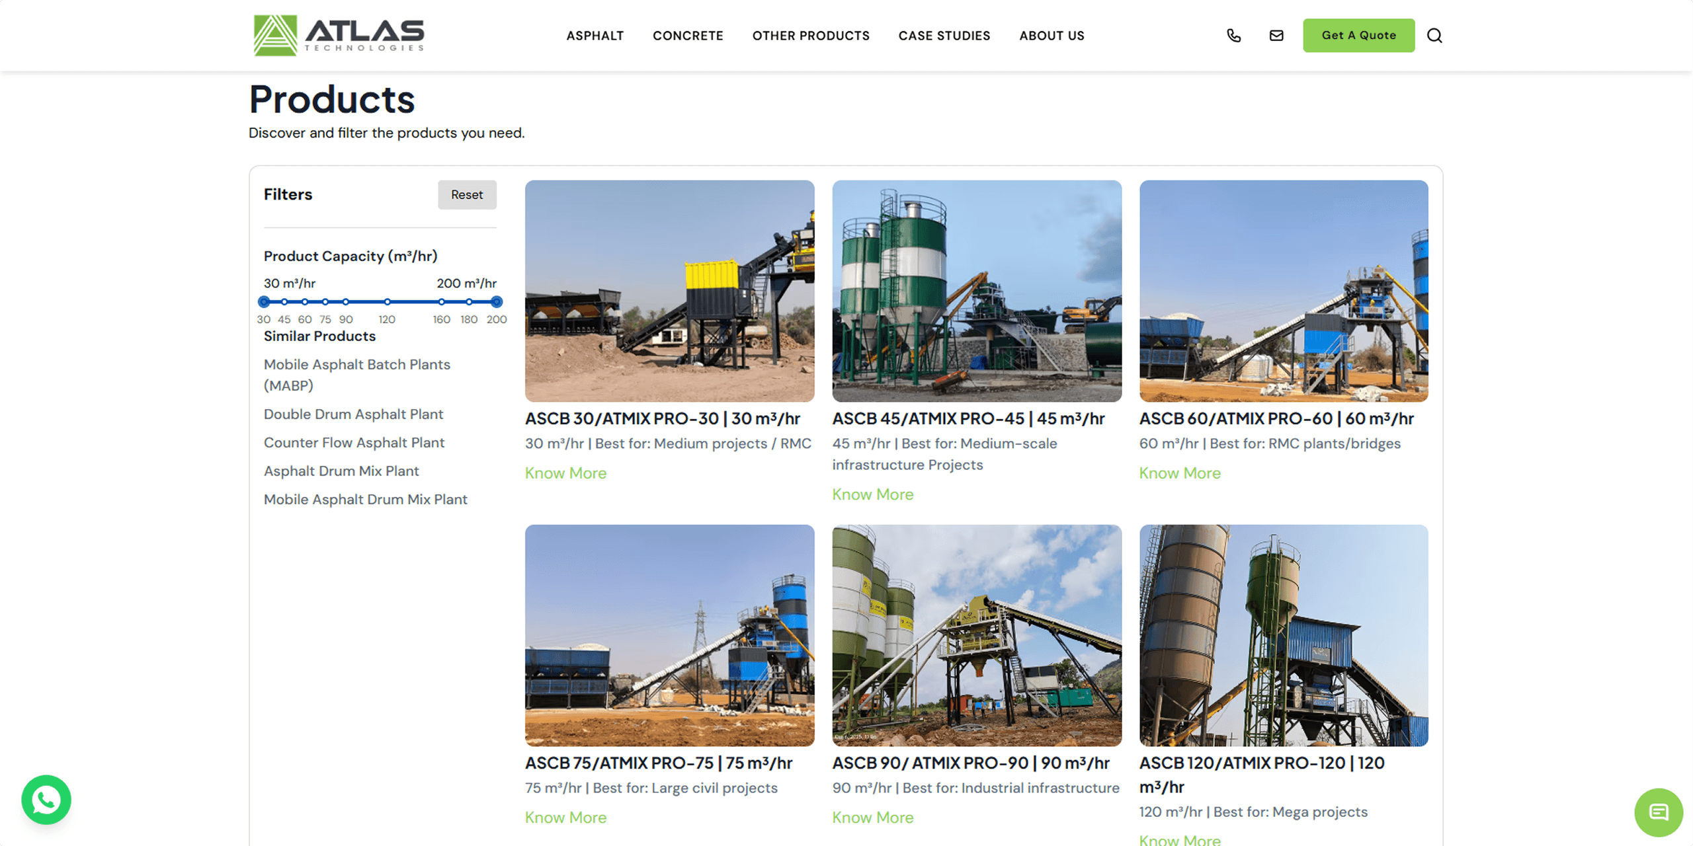Viewport: 1693px width, 846px height.
Task: Open the ASCB 60/ATMIX PRO-60 product image
Action: (1283, 291)
